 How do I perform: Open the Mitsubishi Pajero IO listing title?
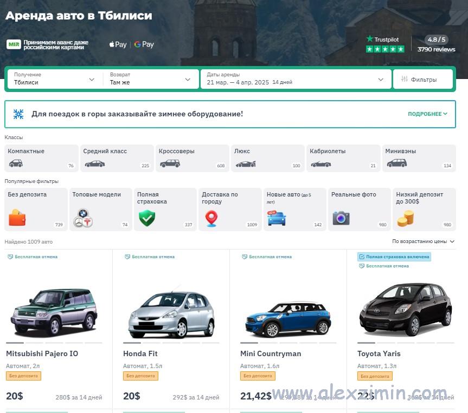coord(42,353)
